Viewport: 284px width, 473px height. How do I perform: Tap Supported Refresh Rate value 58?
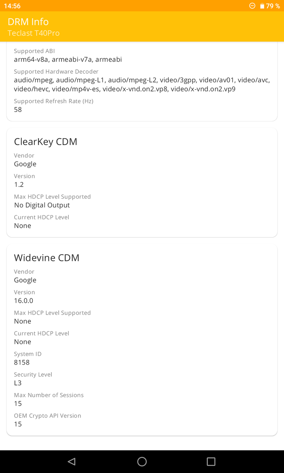[18, 110]
